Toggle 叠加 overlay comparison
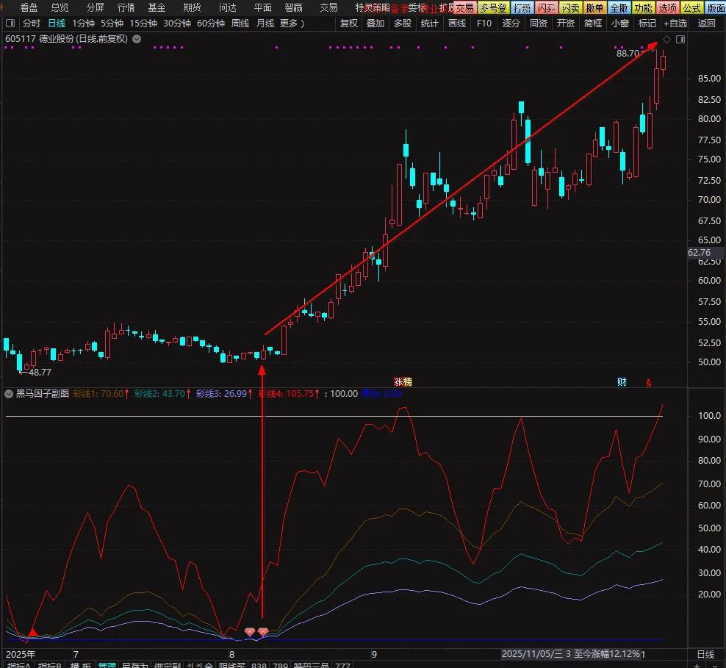This screenshot has height=668, width=726. (x=375, y=24)
